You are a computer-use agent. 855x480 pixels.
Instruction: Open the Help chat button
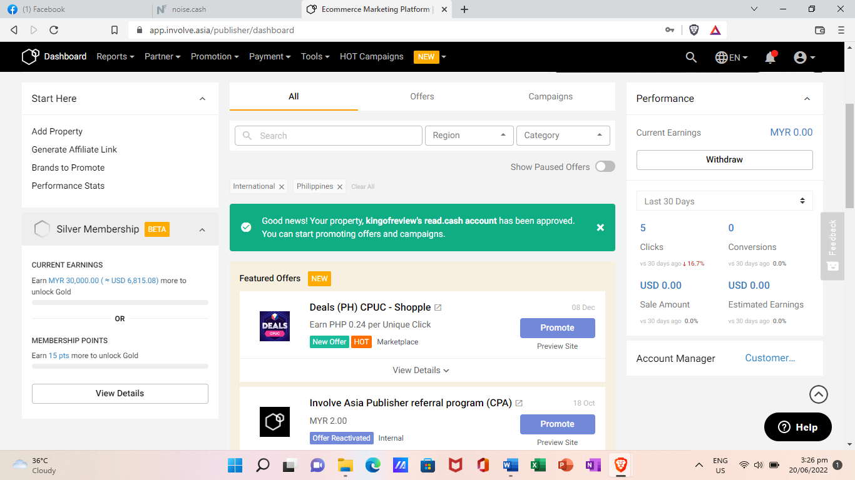798,427
